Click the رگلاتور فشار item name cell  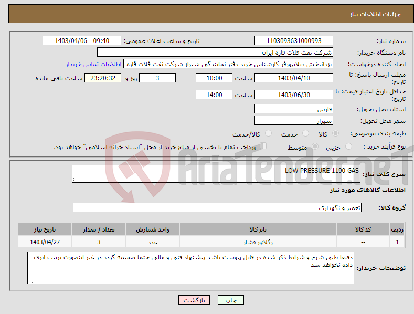[x=258, y=242]
